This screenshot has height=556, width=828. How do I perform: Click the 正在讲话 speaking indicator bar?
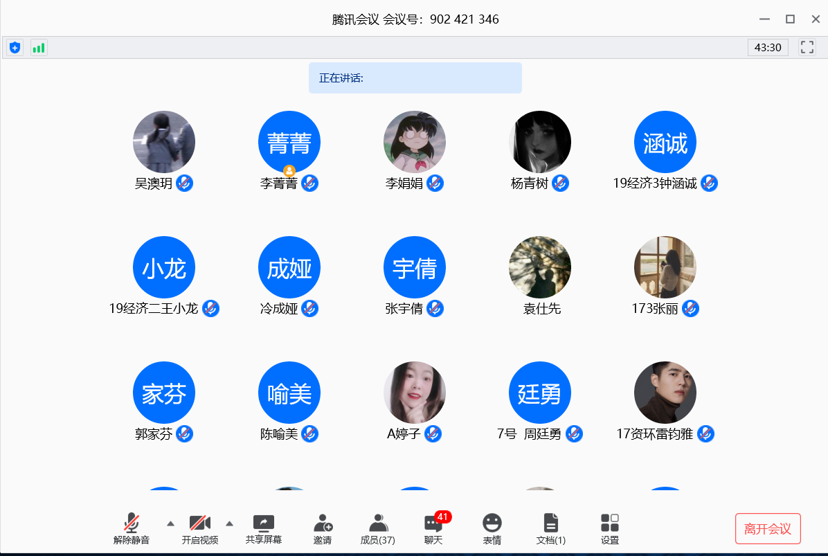(415, 78)
